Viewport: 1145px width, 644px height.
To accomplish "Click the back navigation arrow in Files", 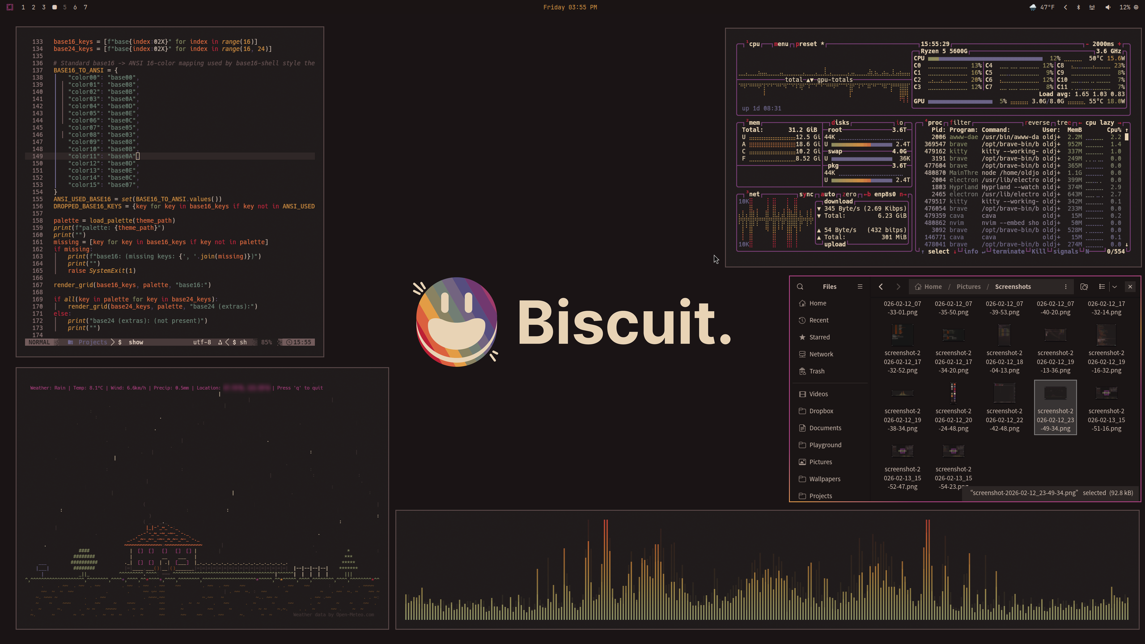I will coord(881,286).
